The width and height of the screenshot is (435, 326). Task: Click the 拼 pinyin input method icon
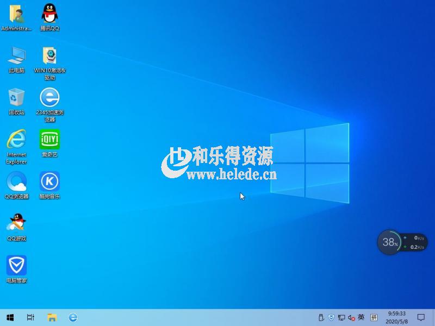[374, 317]
